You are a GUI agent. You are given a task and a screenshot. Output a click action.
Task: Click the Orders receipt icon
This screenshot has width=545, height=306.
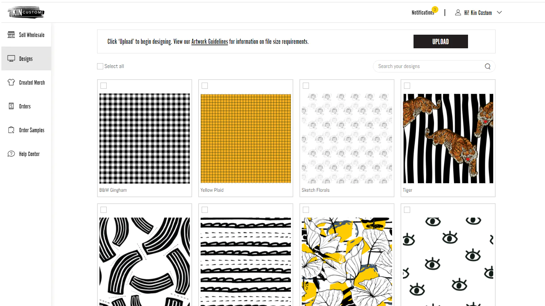tap(11, 106)
